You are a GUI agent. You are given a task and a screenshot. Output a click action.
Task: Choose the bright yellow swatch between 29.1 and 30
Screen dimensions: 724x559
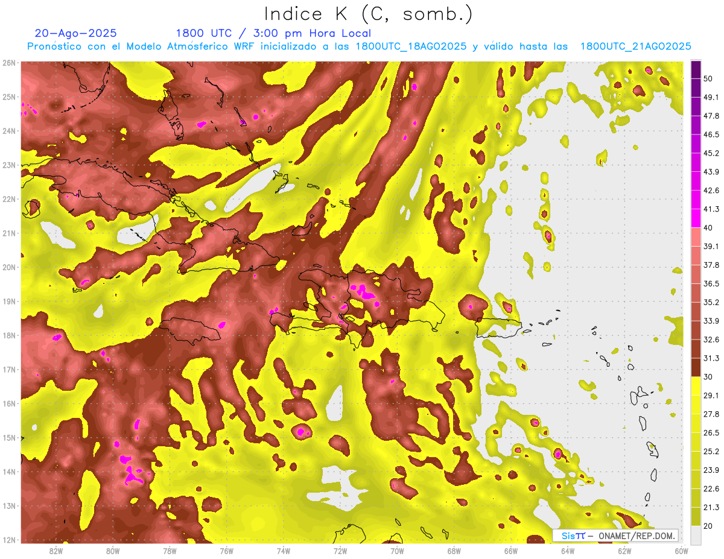tap(696, 386)
